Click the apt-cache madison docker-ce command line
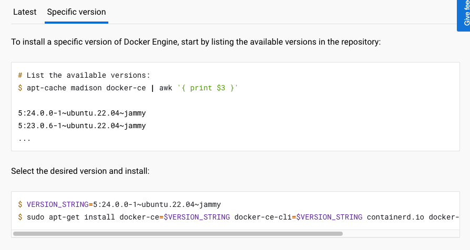Screen dimensions: 470x250 128,88
